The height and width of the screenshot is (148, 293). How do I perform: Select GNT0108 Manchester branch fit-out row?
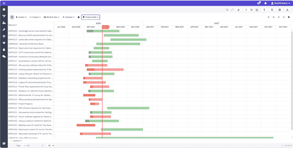coord(31,129)
